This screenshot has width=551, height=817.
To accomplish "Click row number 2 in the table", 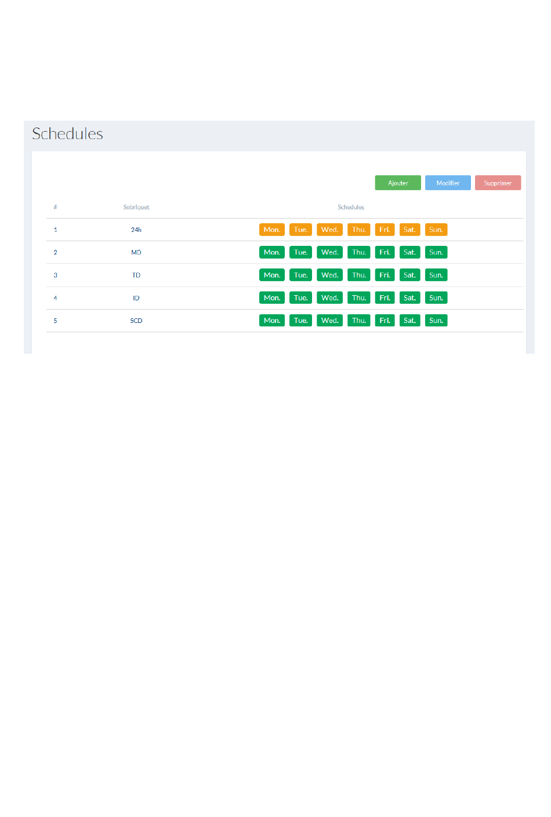I will point(56,252).
